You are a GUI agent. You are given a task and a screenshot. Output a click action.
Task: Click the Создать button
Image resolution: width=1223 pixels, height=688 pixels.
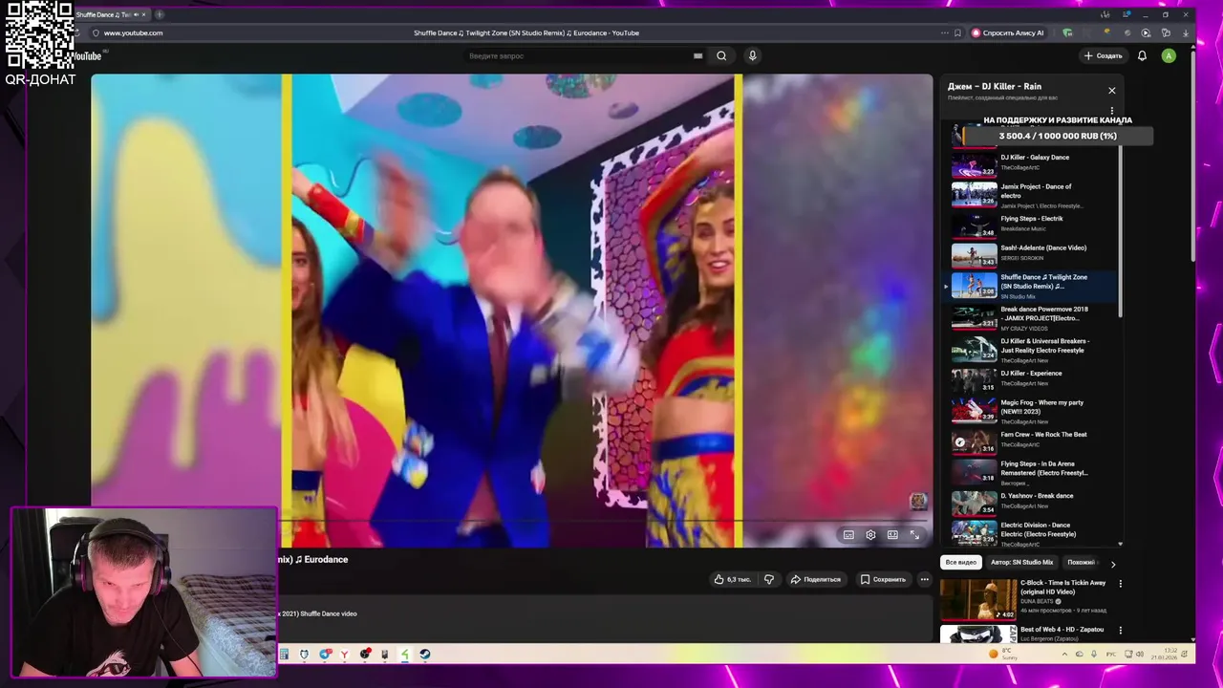(1103, 55)
